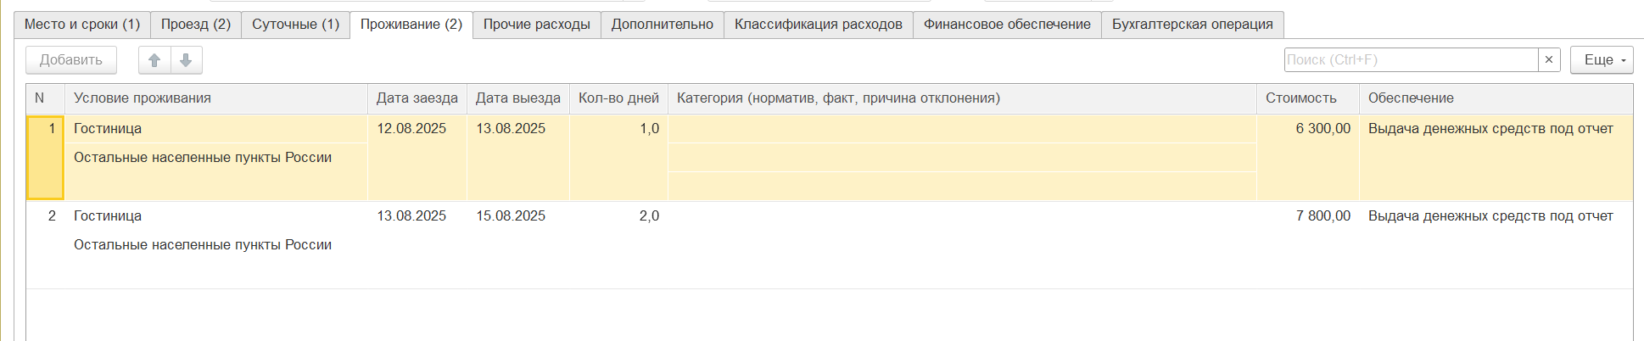
Task: Click the Добавить button
Action: point(71,60)
